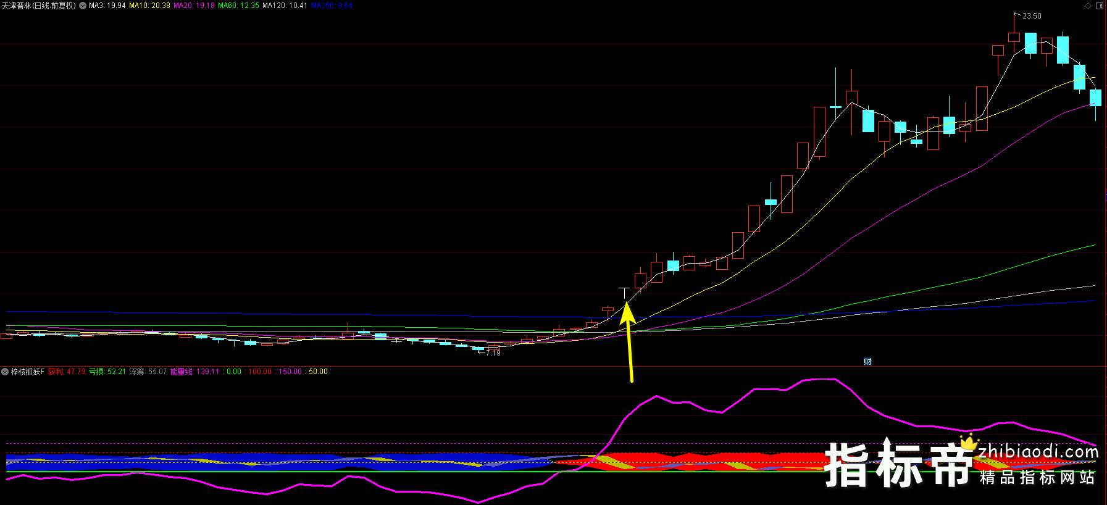Click the red 100.00 indicator value

[x=260, y=372]
